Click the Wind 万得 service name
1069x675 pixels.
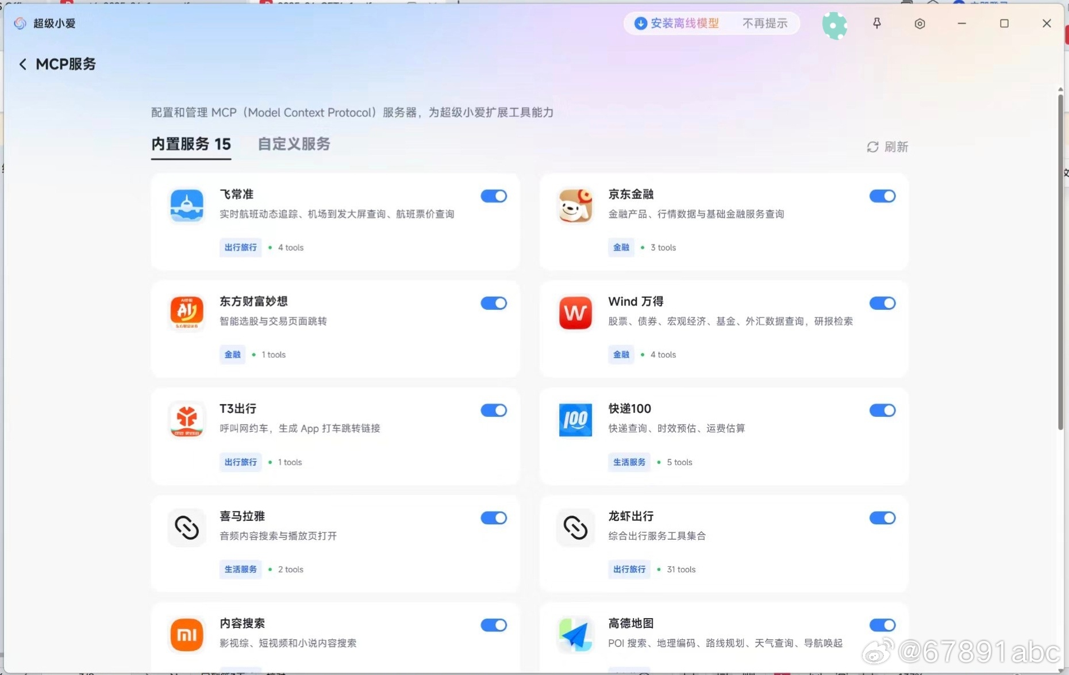pos(636,301)
